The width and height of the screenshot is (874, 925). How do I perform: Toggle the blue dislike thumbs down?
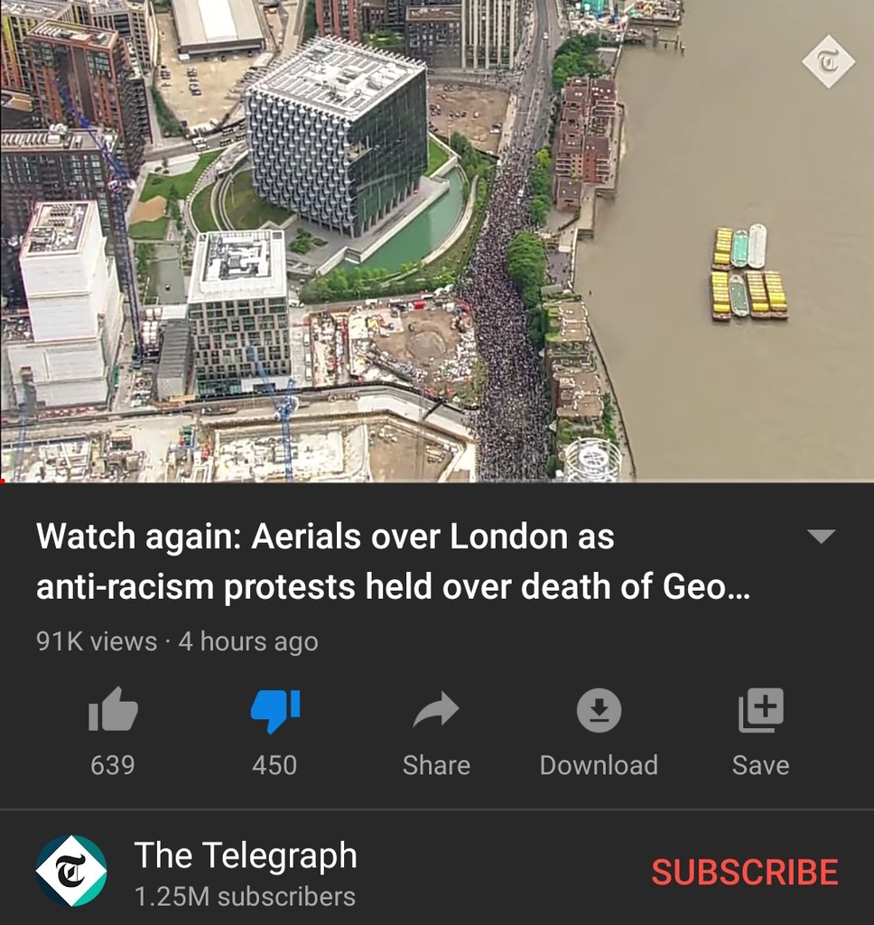click(x=274, y=711)
